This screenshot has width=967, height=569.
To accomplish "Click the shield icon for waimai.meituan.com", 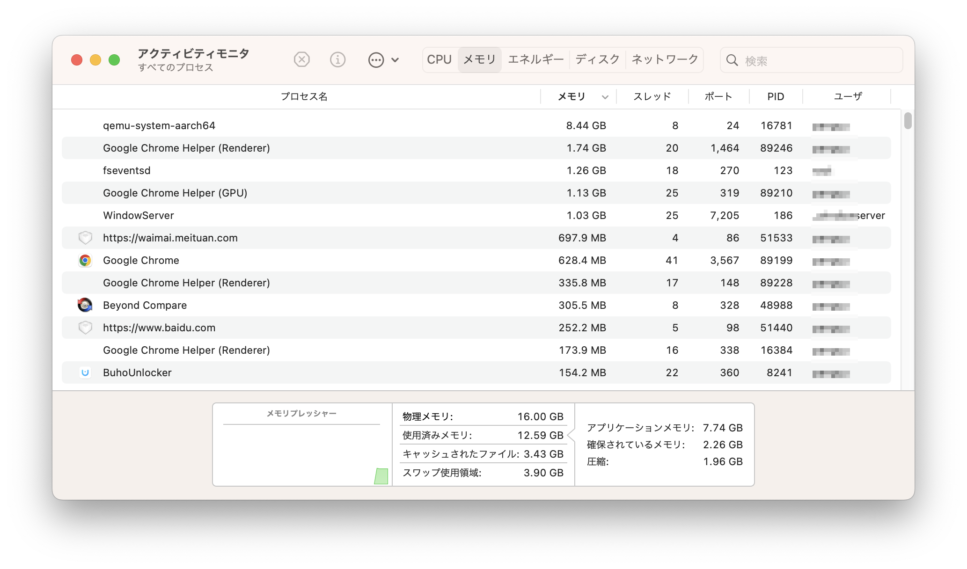I will point(85,238).
